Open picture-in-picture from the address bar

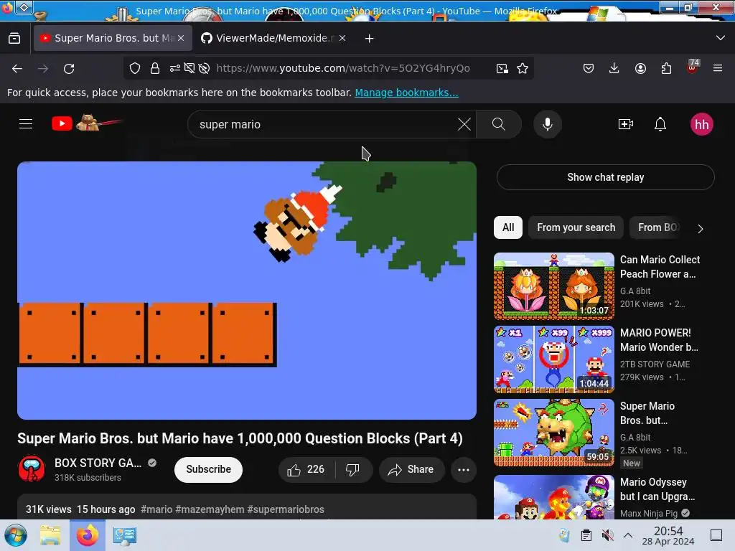point(502,69)
